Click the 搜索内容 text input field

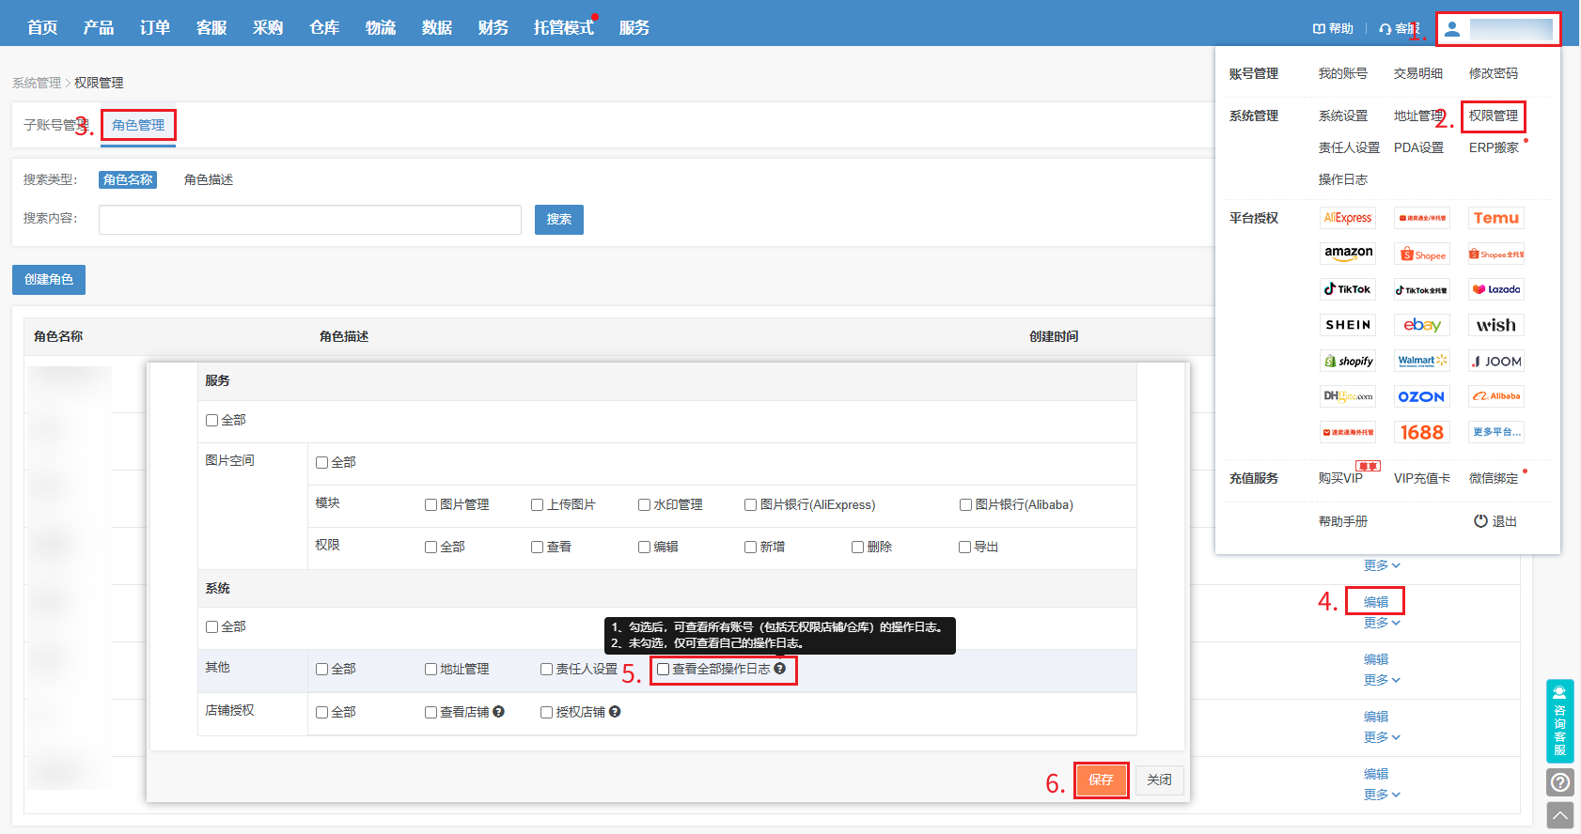point(310,220)
